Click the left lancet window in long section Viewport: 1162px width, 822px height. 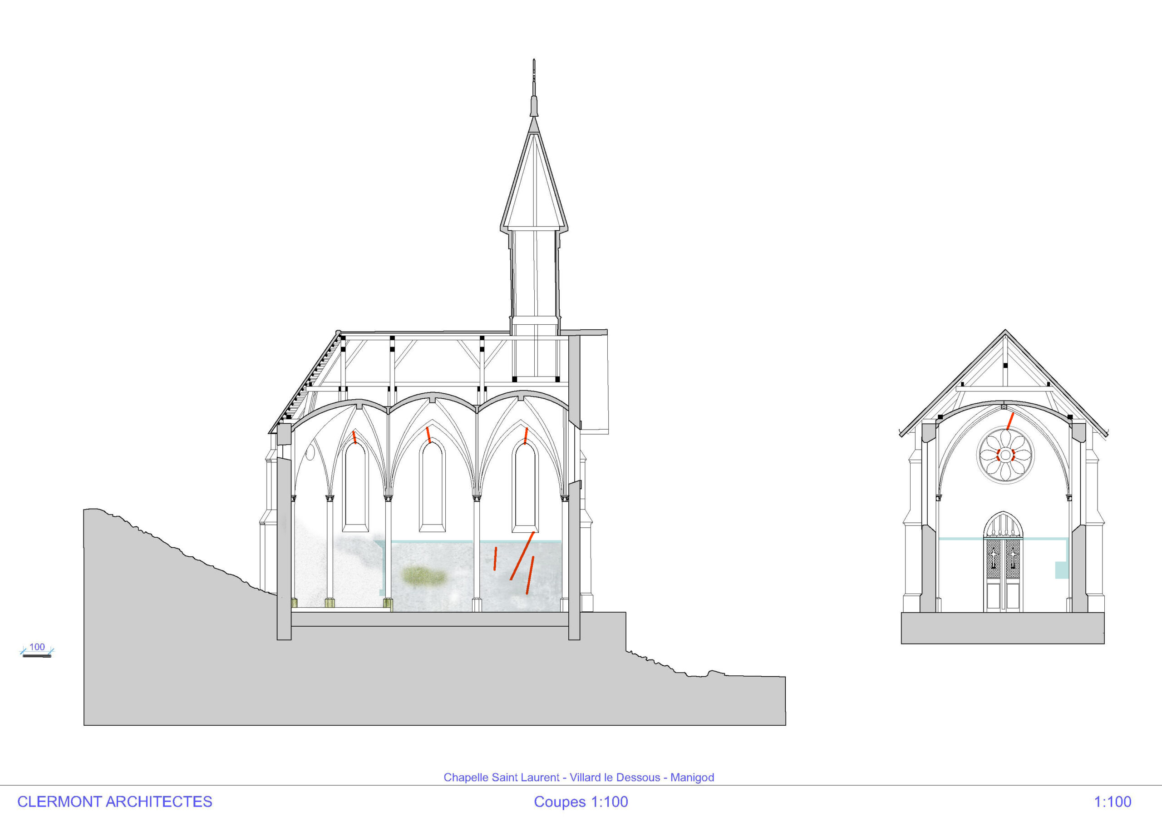pyautogui.click(x=355, y=486)
